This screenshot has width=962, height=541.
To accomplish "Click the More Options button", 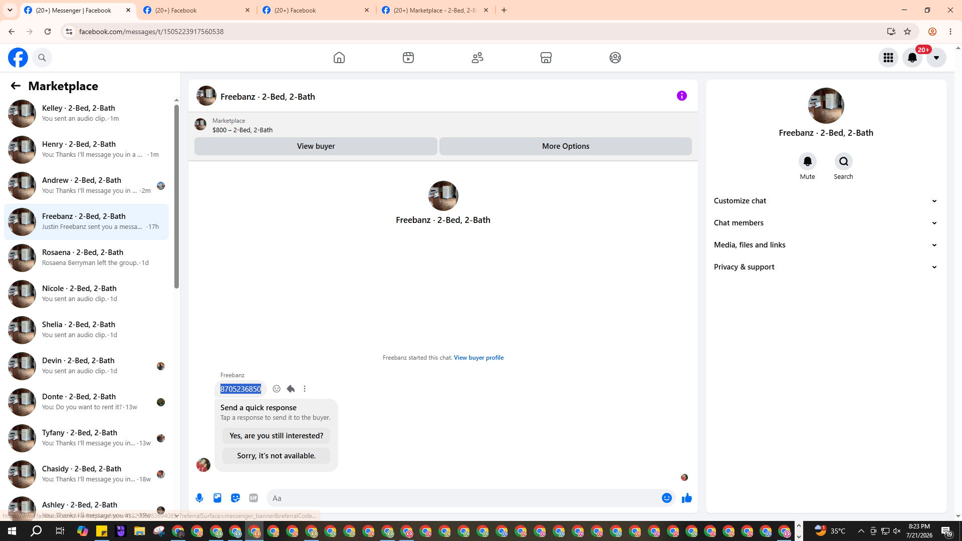I will (566, 146).
